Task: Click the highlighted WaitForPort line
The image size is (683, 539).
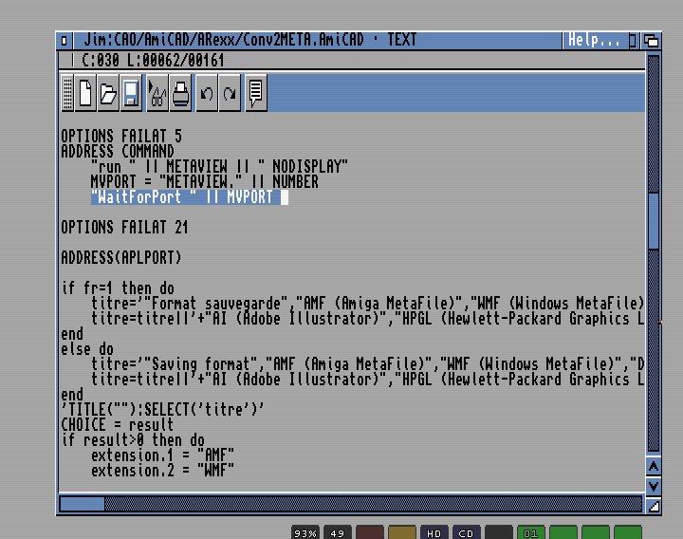Action: click(x=190, y=197)
